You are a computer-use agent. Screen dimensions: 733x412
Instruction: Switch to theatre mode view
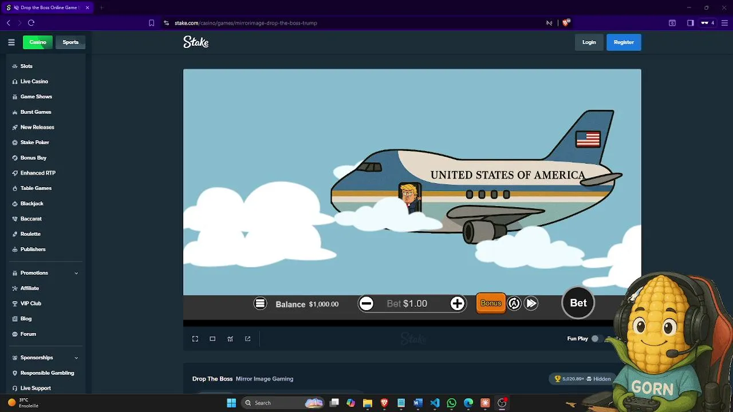click(212, 339)
